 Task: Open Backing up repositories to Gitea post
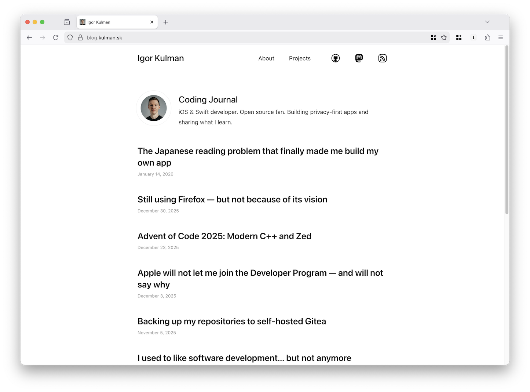[232, 321]
